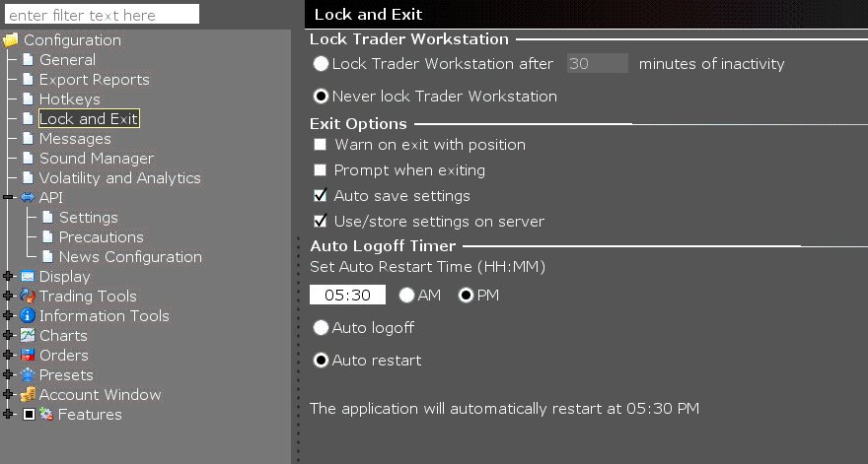
Task: Click the filter text search box
Action: coord(102,15)
